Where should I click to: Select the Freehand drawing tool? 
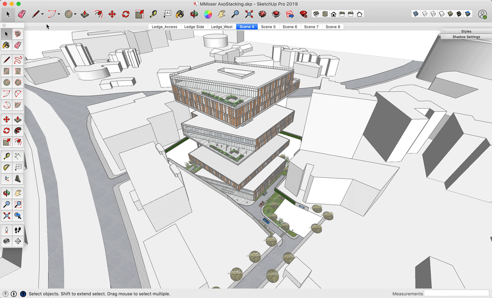click(18, 60)
